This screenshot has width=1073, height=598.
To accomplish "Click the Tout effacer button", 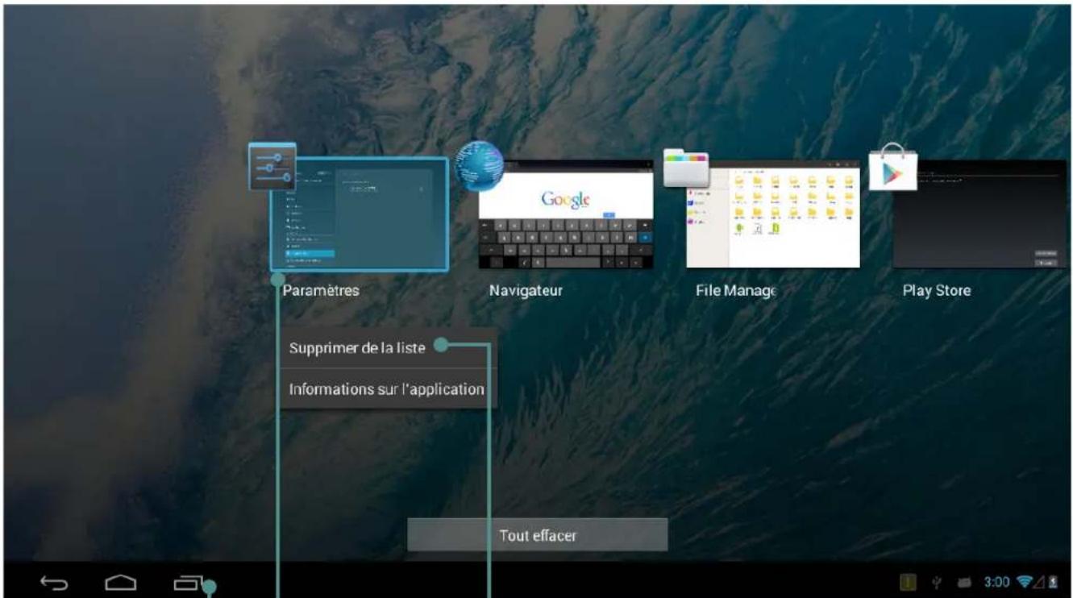I will pos(538,535).
